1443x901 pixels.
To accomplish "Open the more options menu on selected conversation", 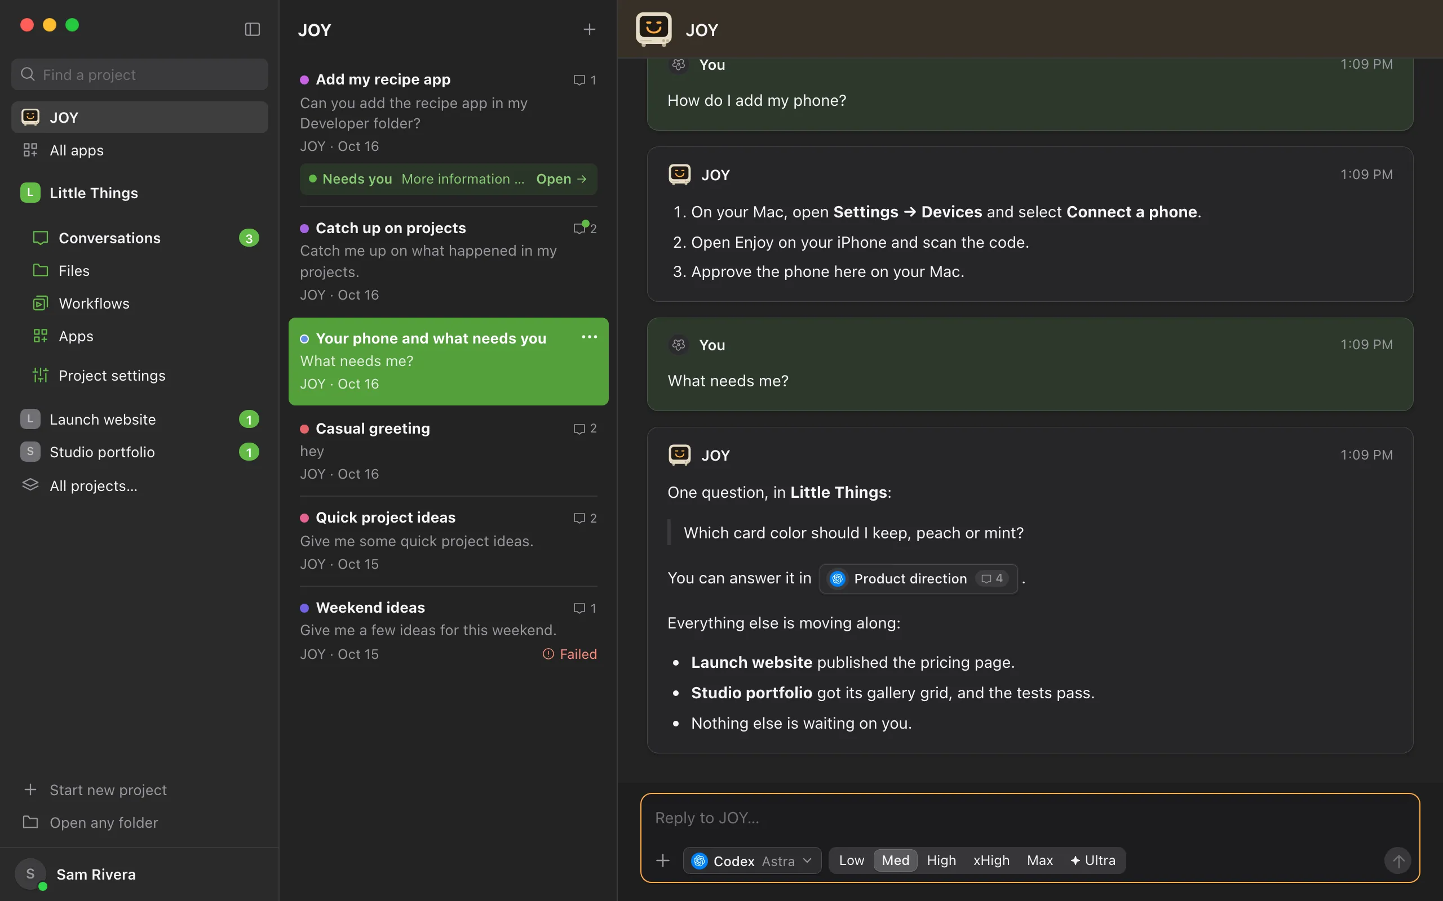I will point(589,337).
